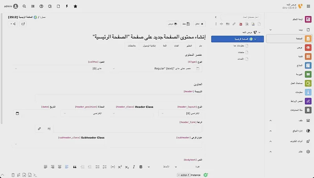The height and width of the screenshot is (178, 314).
Task: Expand the System module group chevron
Action: pyautogui.click(x=270, y=152)
